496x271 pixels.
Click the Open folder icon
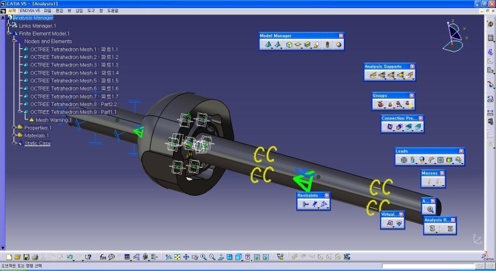pos(17,257)
